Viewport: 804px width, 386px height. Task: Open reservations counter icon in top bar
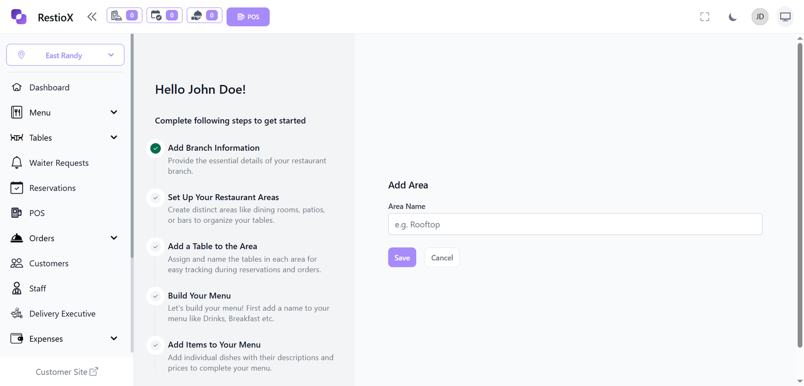click(x=164, y=16)
